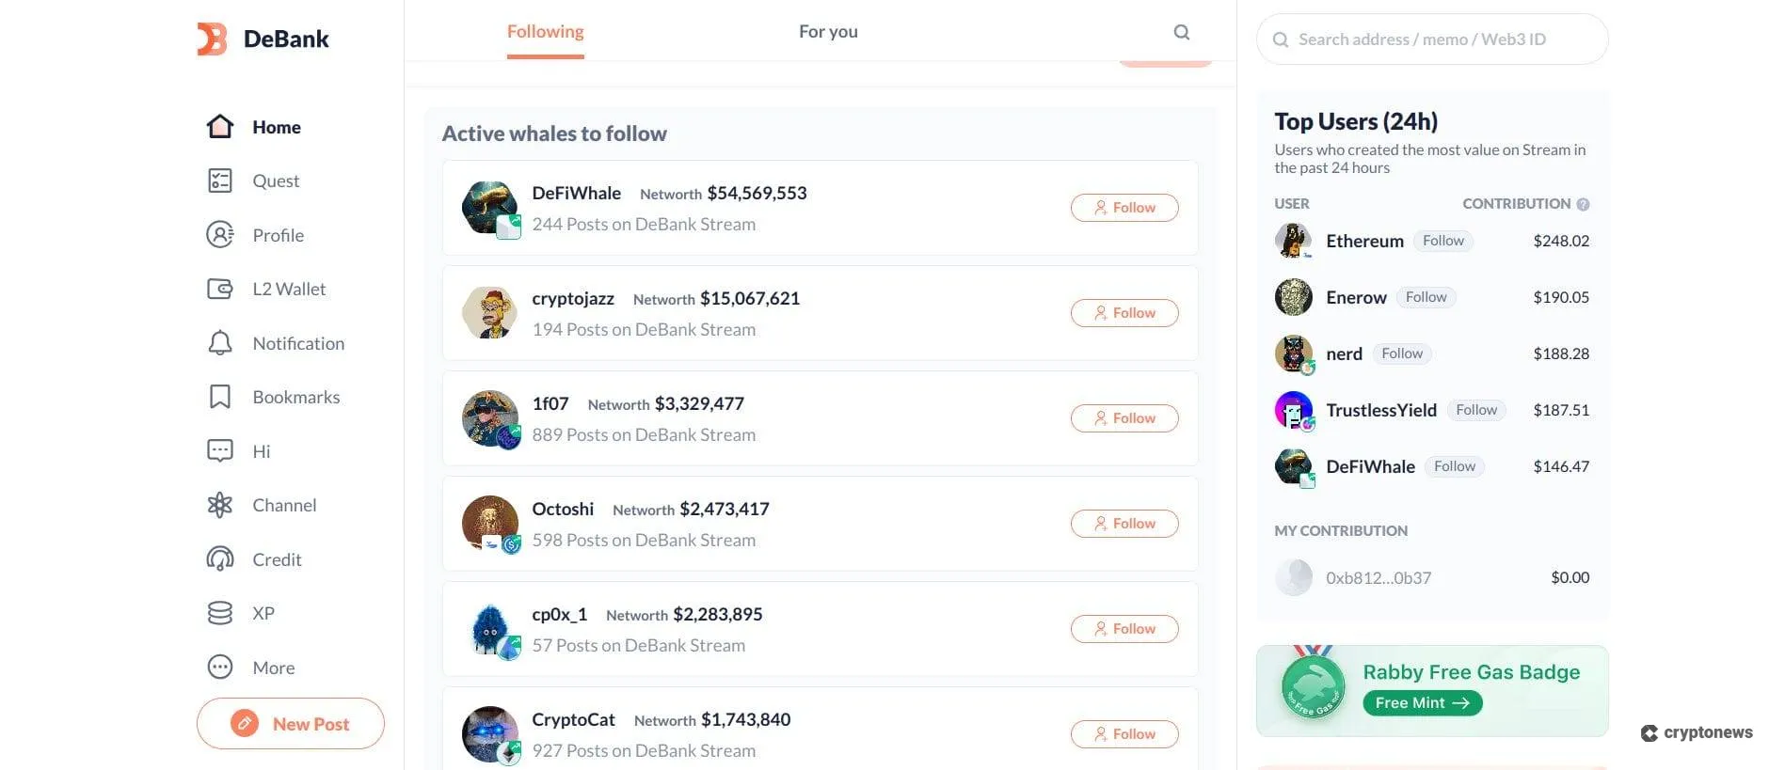Follow the DeFiWhale whale account
The image size is (1785, 770).
click(1124, 208)
